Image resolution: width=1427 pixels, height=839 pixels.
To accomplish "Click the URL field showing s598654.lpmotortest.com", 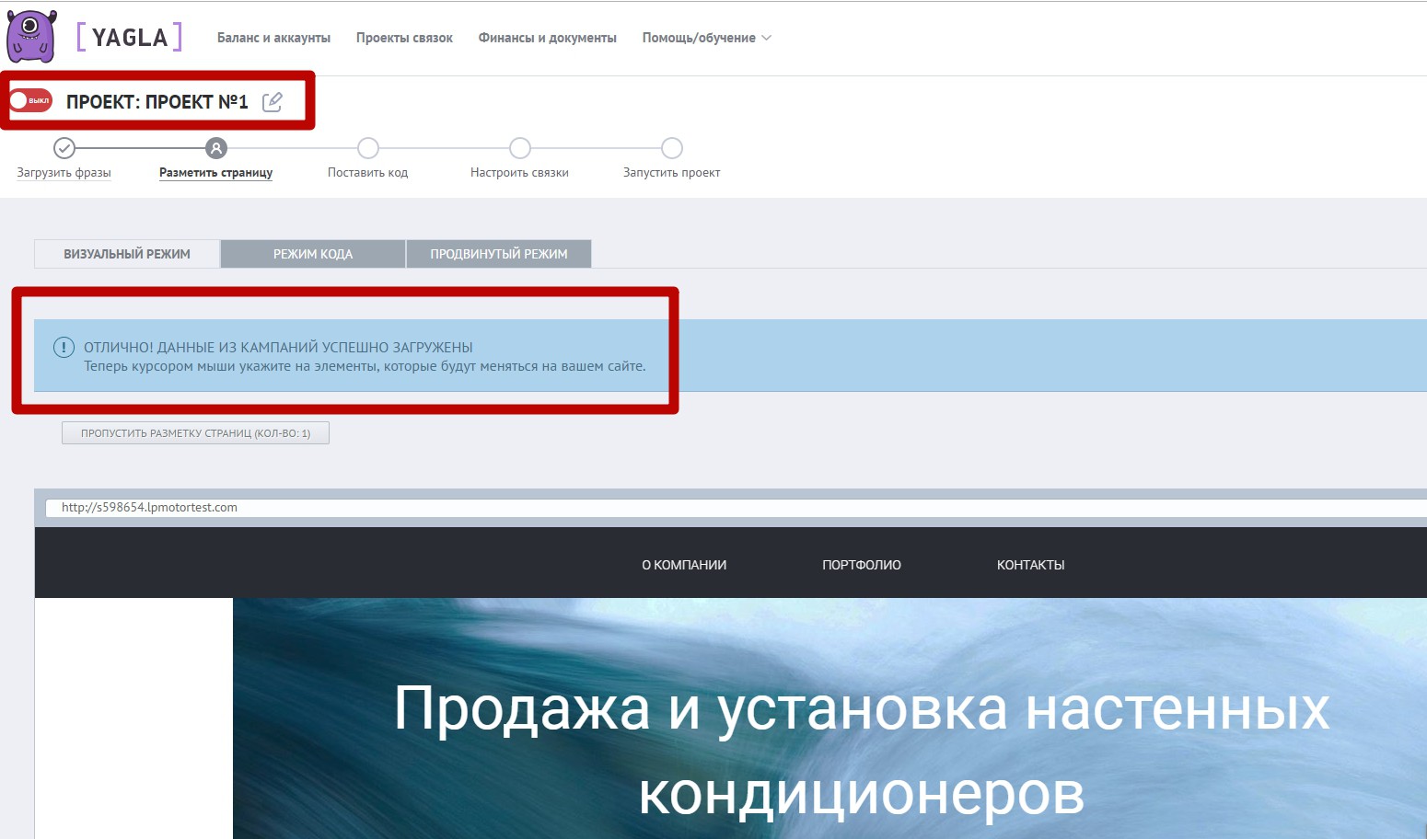I will tap(737, 507).
